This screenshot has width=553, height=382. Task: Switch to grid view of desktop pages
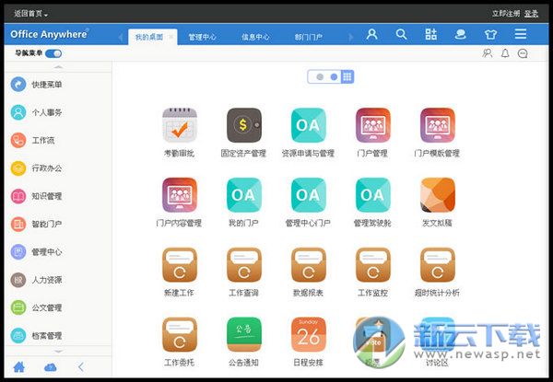pos(347,76)
